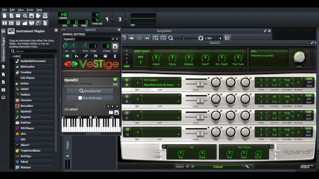
Task: Create a new project using toolbar icon
Action: 5,16
